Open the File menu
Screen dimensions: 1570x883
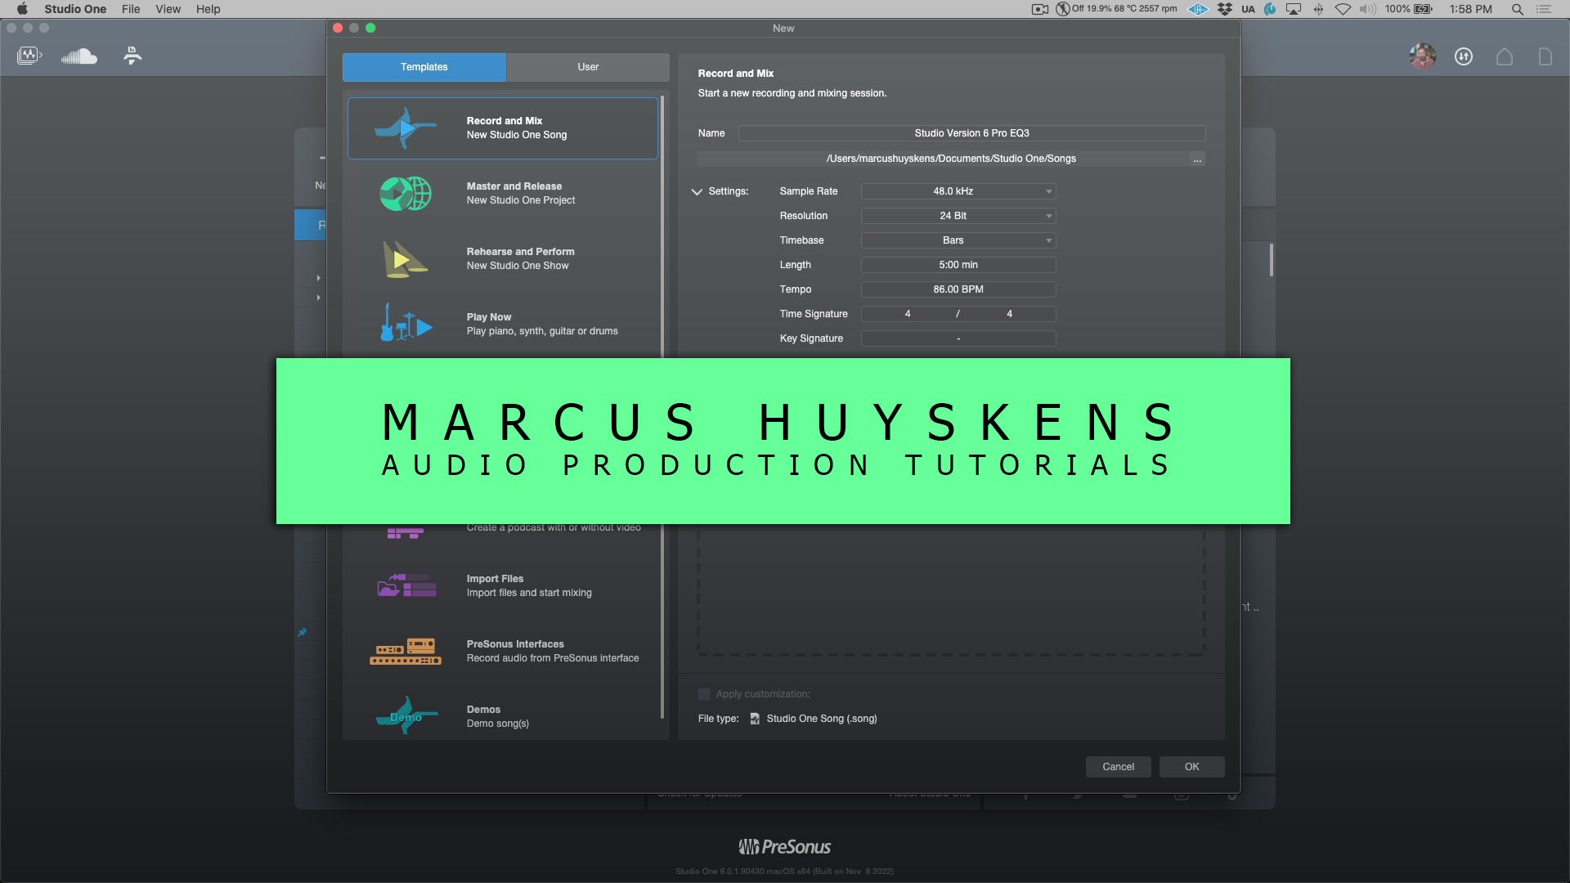click(x=131, y=9)
